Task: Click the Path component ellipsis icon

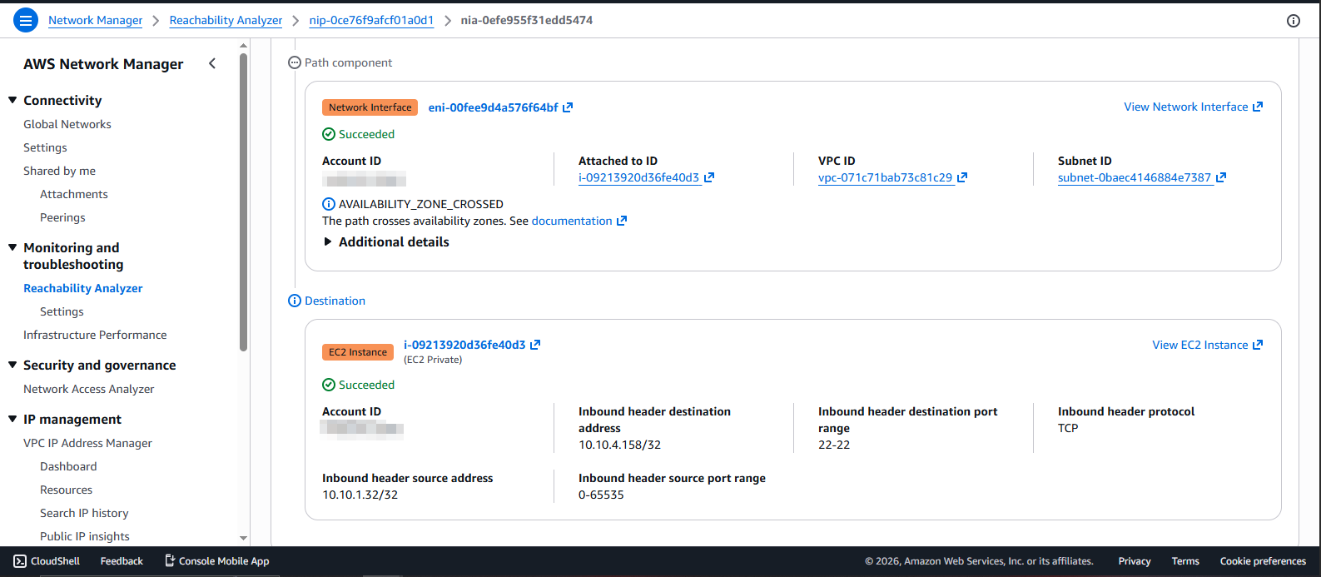Action: point(295,62)
